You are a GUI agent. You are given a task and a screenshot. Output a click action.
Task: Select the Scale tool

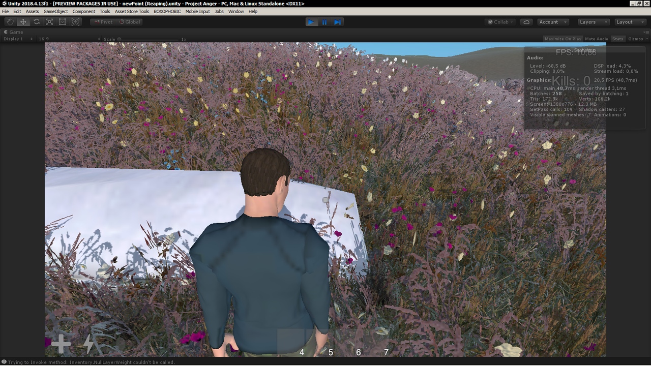(x=49, y=22)
